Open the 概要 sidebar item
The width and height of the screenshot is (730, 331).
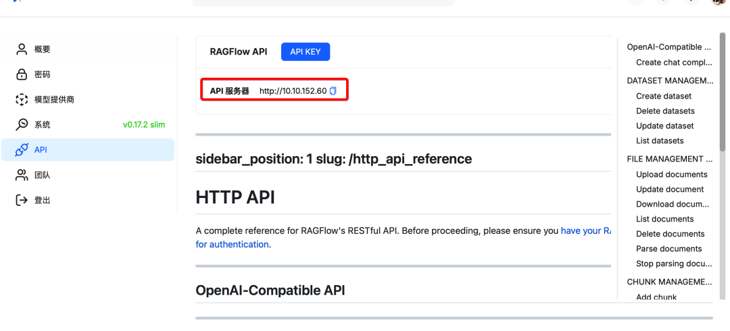click(x=88, y=49)
